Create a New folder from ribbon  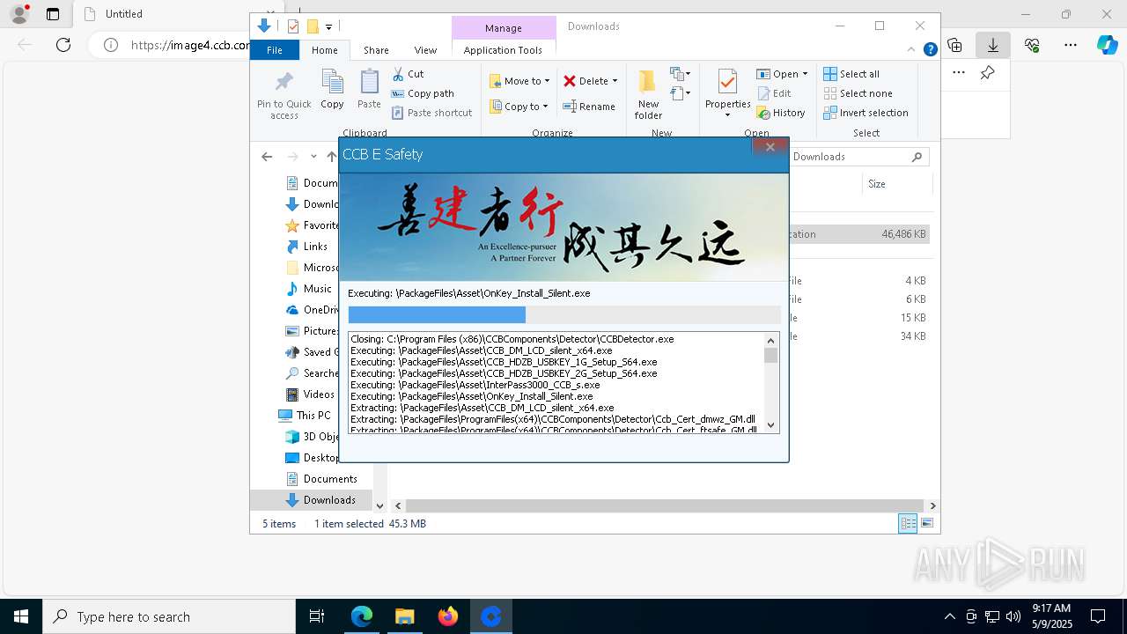pyautogui.click(x=648, y=95)
